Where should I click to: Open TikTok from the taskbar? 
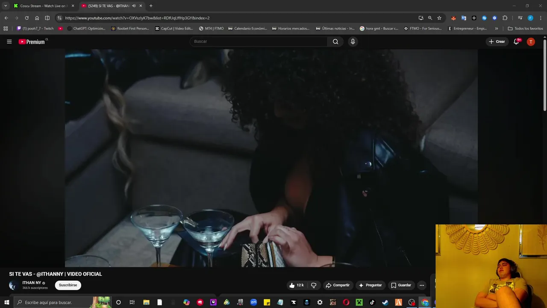[x=372, y=302]
